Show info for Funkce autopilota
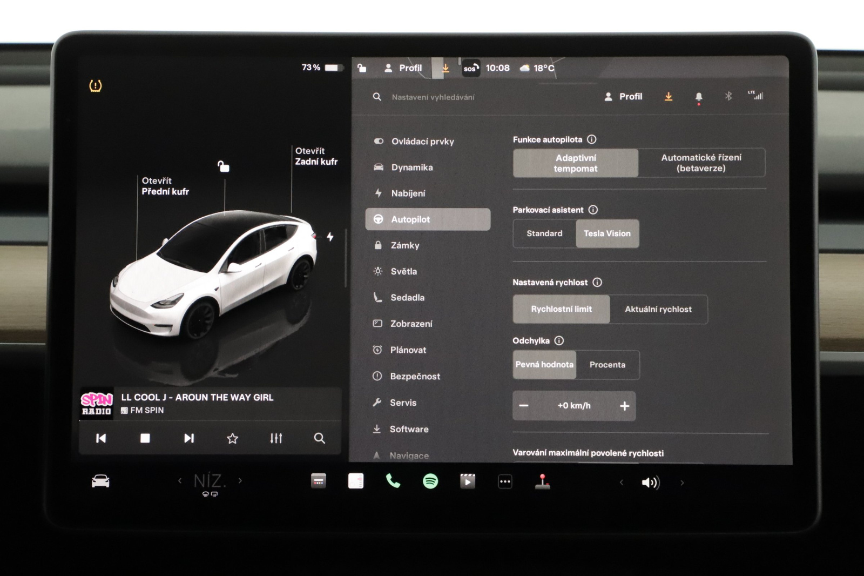This screenshot has width=864, height=576. [592, 139]
